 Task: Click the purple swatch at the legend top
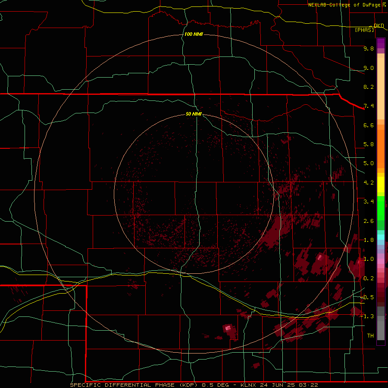click(x=381, y=43)
